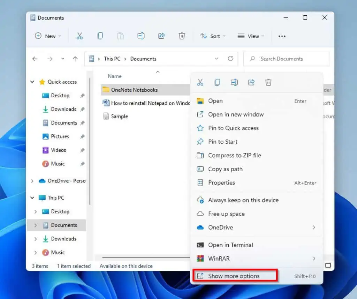Click the See more ellipsis in the toolbar
Screen dimensions: 357x299
tap(282, 36)
